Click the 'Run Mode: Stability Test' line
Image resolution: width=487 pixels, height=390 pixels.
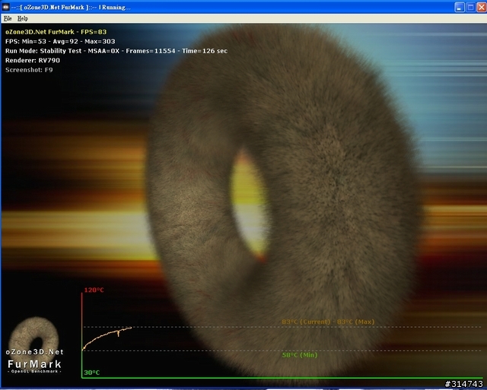[x=116, y=51]
